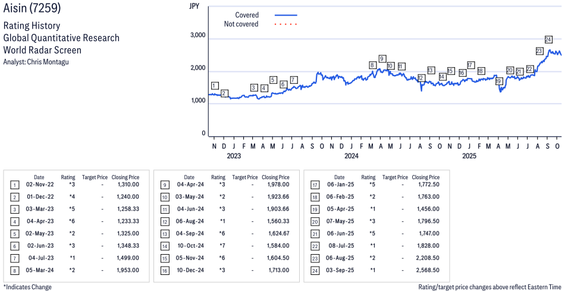The image size is (568, 291).
Task: Select chart marker 17 on the price chart
Action: point(470,65)
